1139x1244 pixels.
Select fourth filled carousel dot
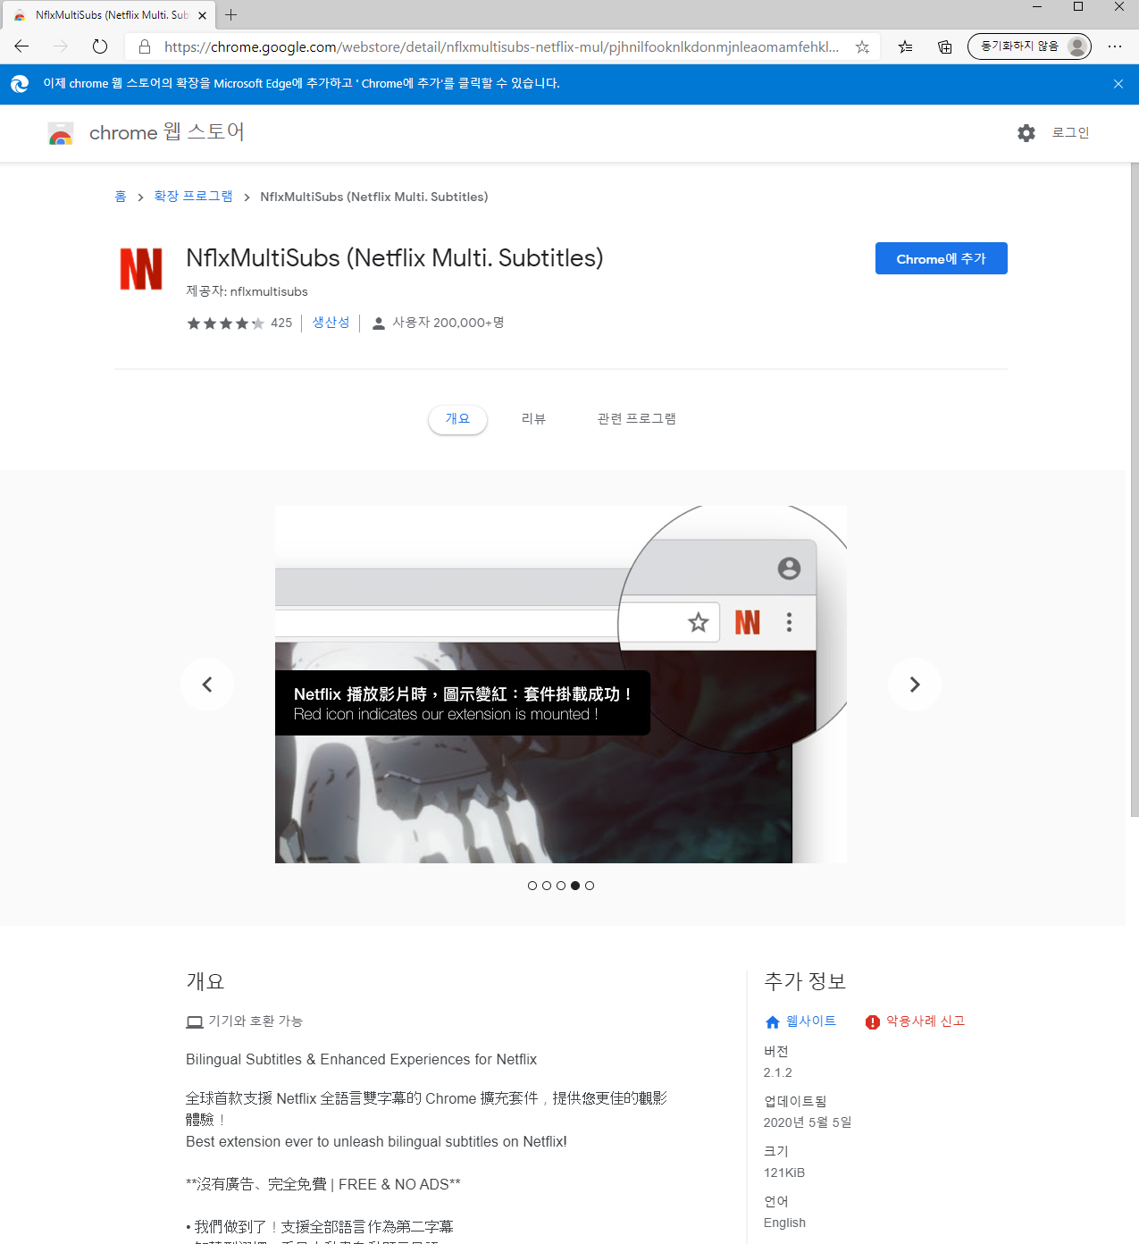(575, 886)
